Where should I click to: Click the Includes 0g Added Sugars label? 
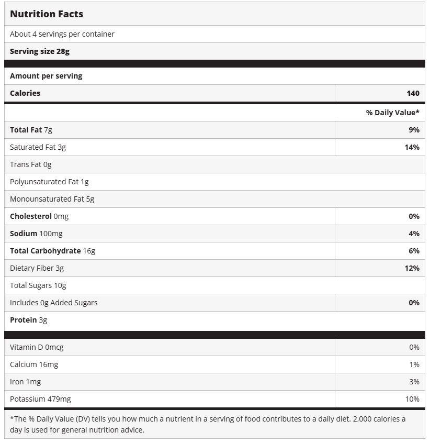coord(53,303)
